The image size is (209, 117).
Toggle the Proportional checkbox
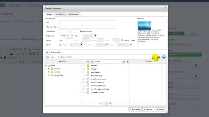tap(81, 31)
